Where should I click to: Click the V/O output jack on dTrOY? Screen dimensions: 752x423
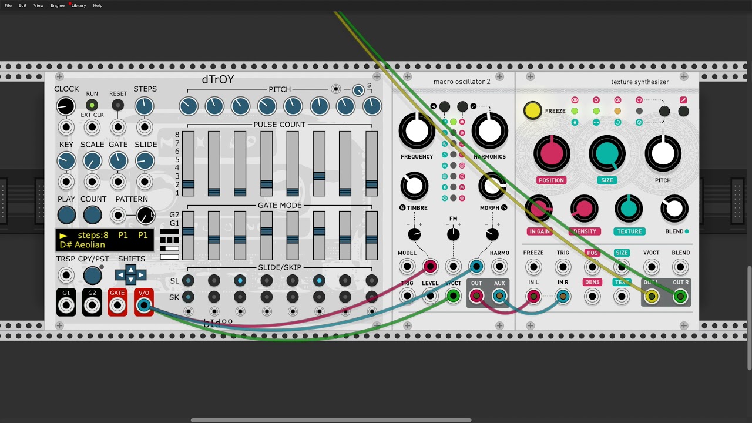tap(143, 305)
